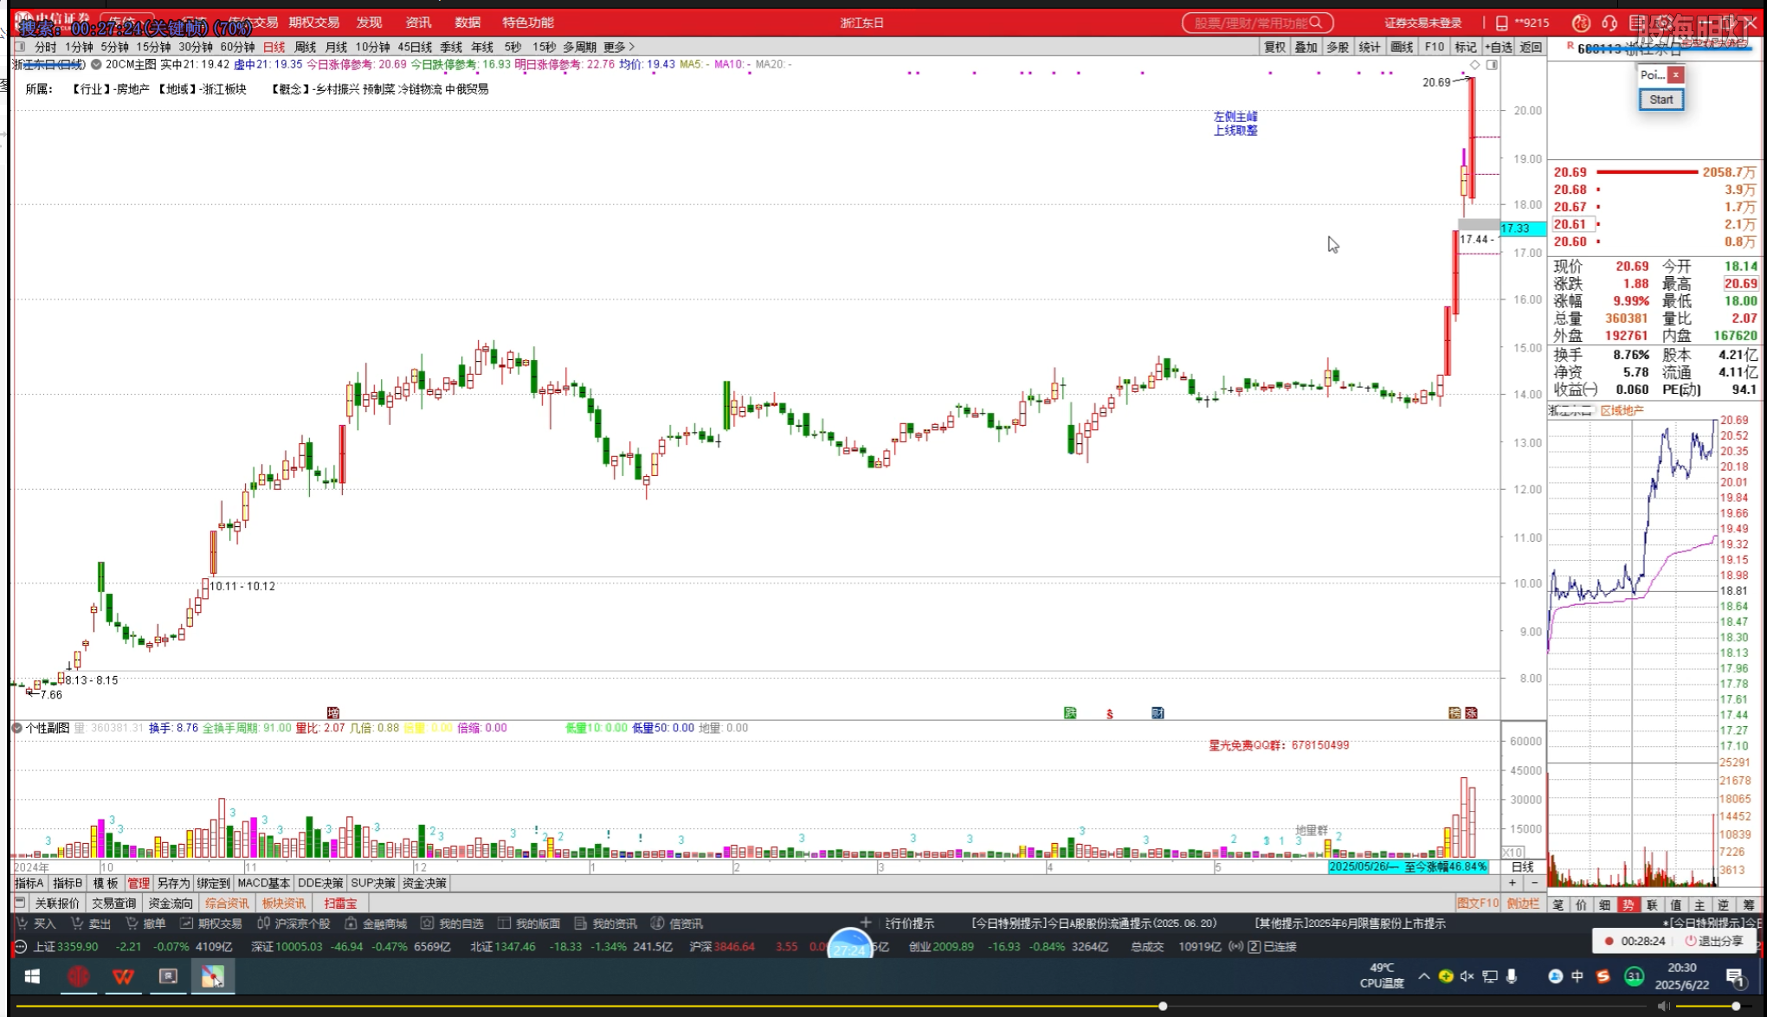The height and width of the screenshot is (1017, 1767).
Task: Click the round 信 logo icon in title bar
Action: coord(1581,23)
